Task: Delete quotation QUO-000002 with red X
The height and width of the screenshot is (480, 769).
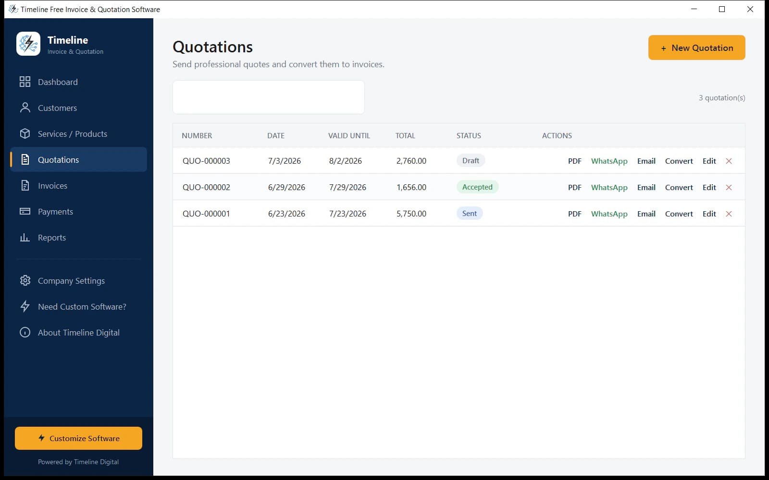Action: [729, 187]
